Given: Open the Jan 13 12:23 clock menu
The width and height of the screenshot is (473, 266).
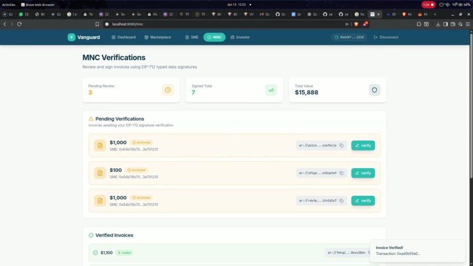Looking at the screenshot, I should tap(236, 5).
